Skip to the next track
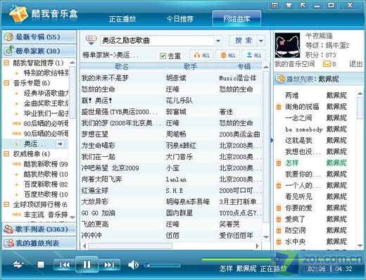 coord(109,265)
